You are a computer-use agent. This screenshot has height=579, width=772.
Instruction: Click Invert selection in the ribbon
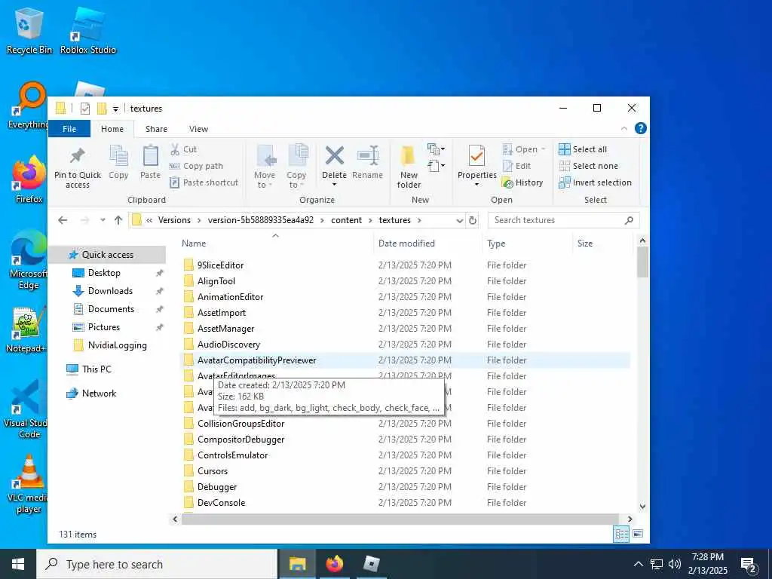point(596,182)
